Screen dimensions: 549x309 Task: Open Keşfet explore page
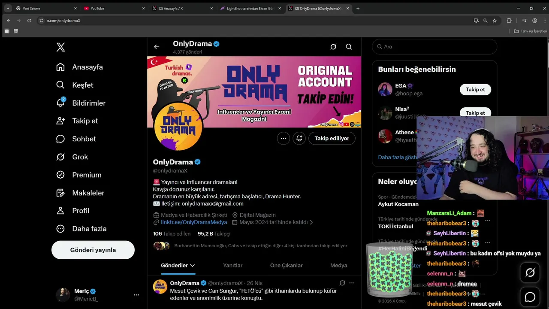75,85
